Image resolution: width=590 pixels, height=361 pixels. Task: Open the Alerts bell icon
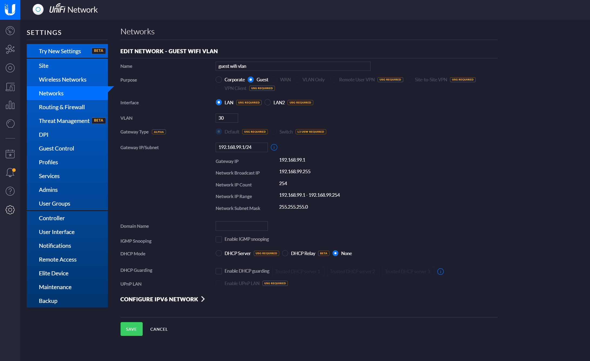(10, 172)
